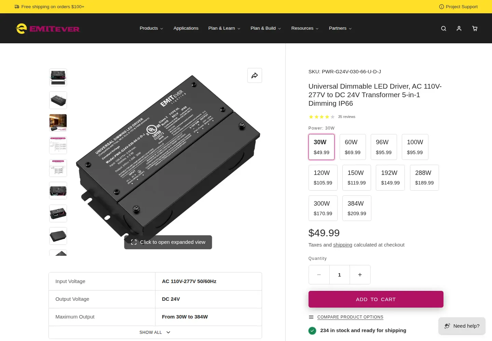The image size is (492, 341).
Task: Select seventh thumbnail of open driver with wires
Action: coord(58,213)
